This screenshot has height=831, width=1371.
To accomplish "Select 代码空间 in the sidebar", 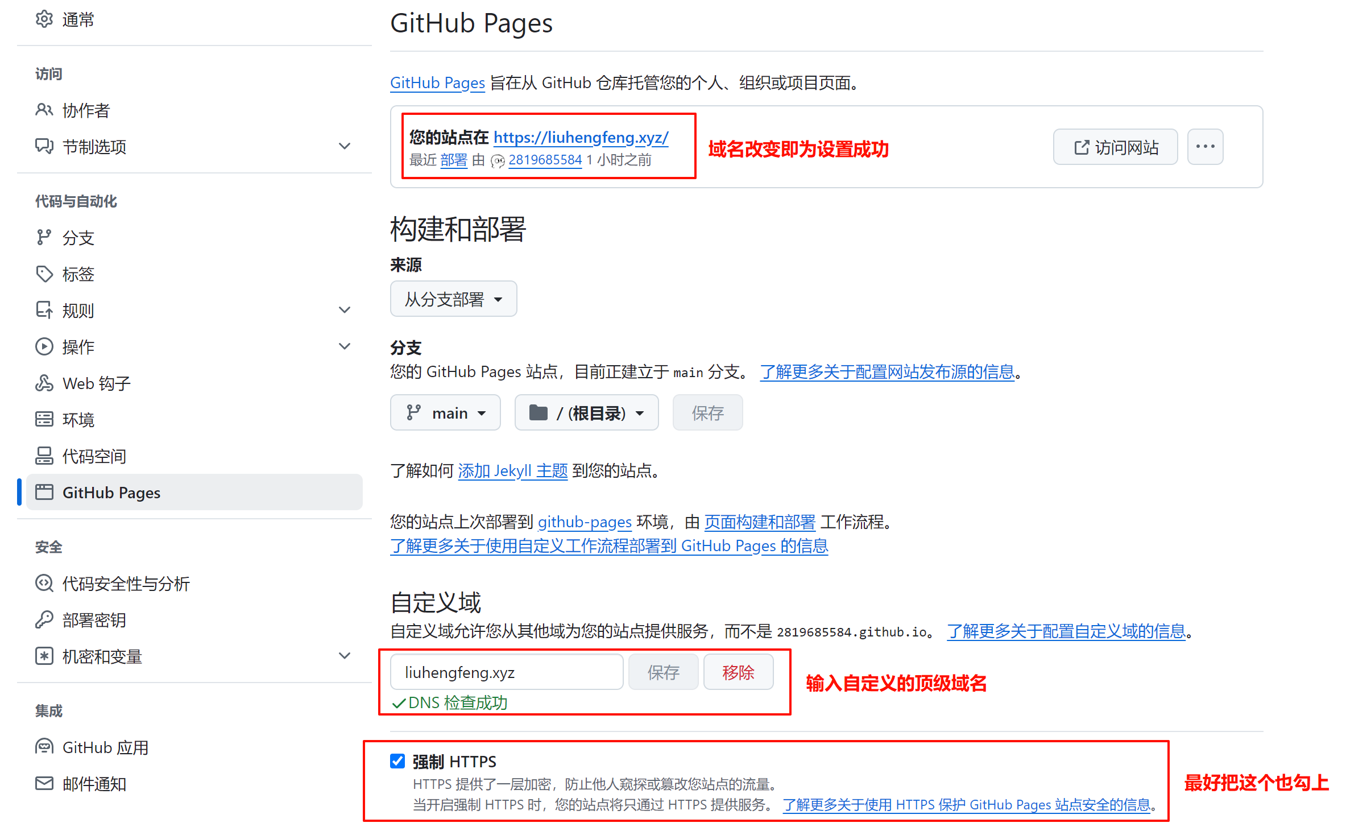I will (x=94, y=456).
